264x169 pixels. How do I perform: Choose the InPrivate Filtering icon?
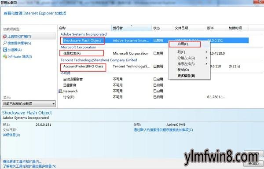coord(5,57)
